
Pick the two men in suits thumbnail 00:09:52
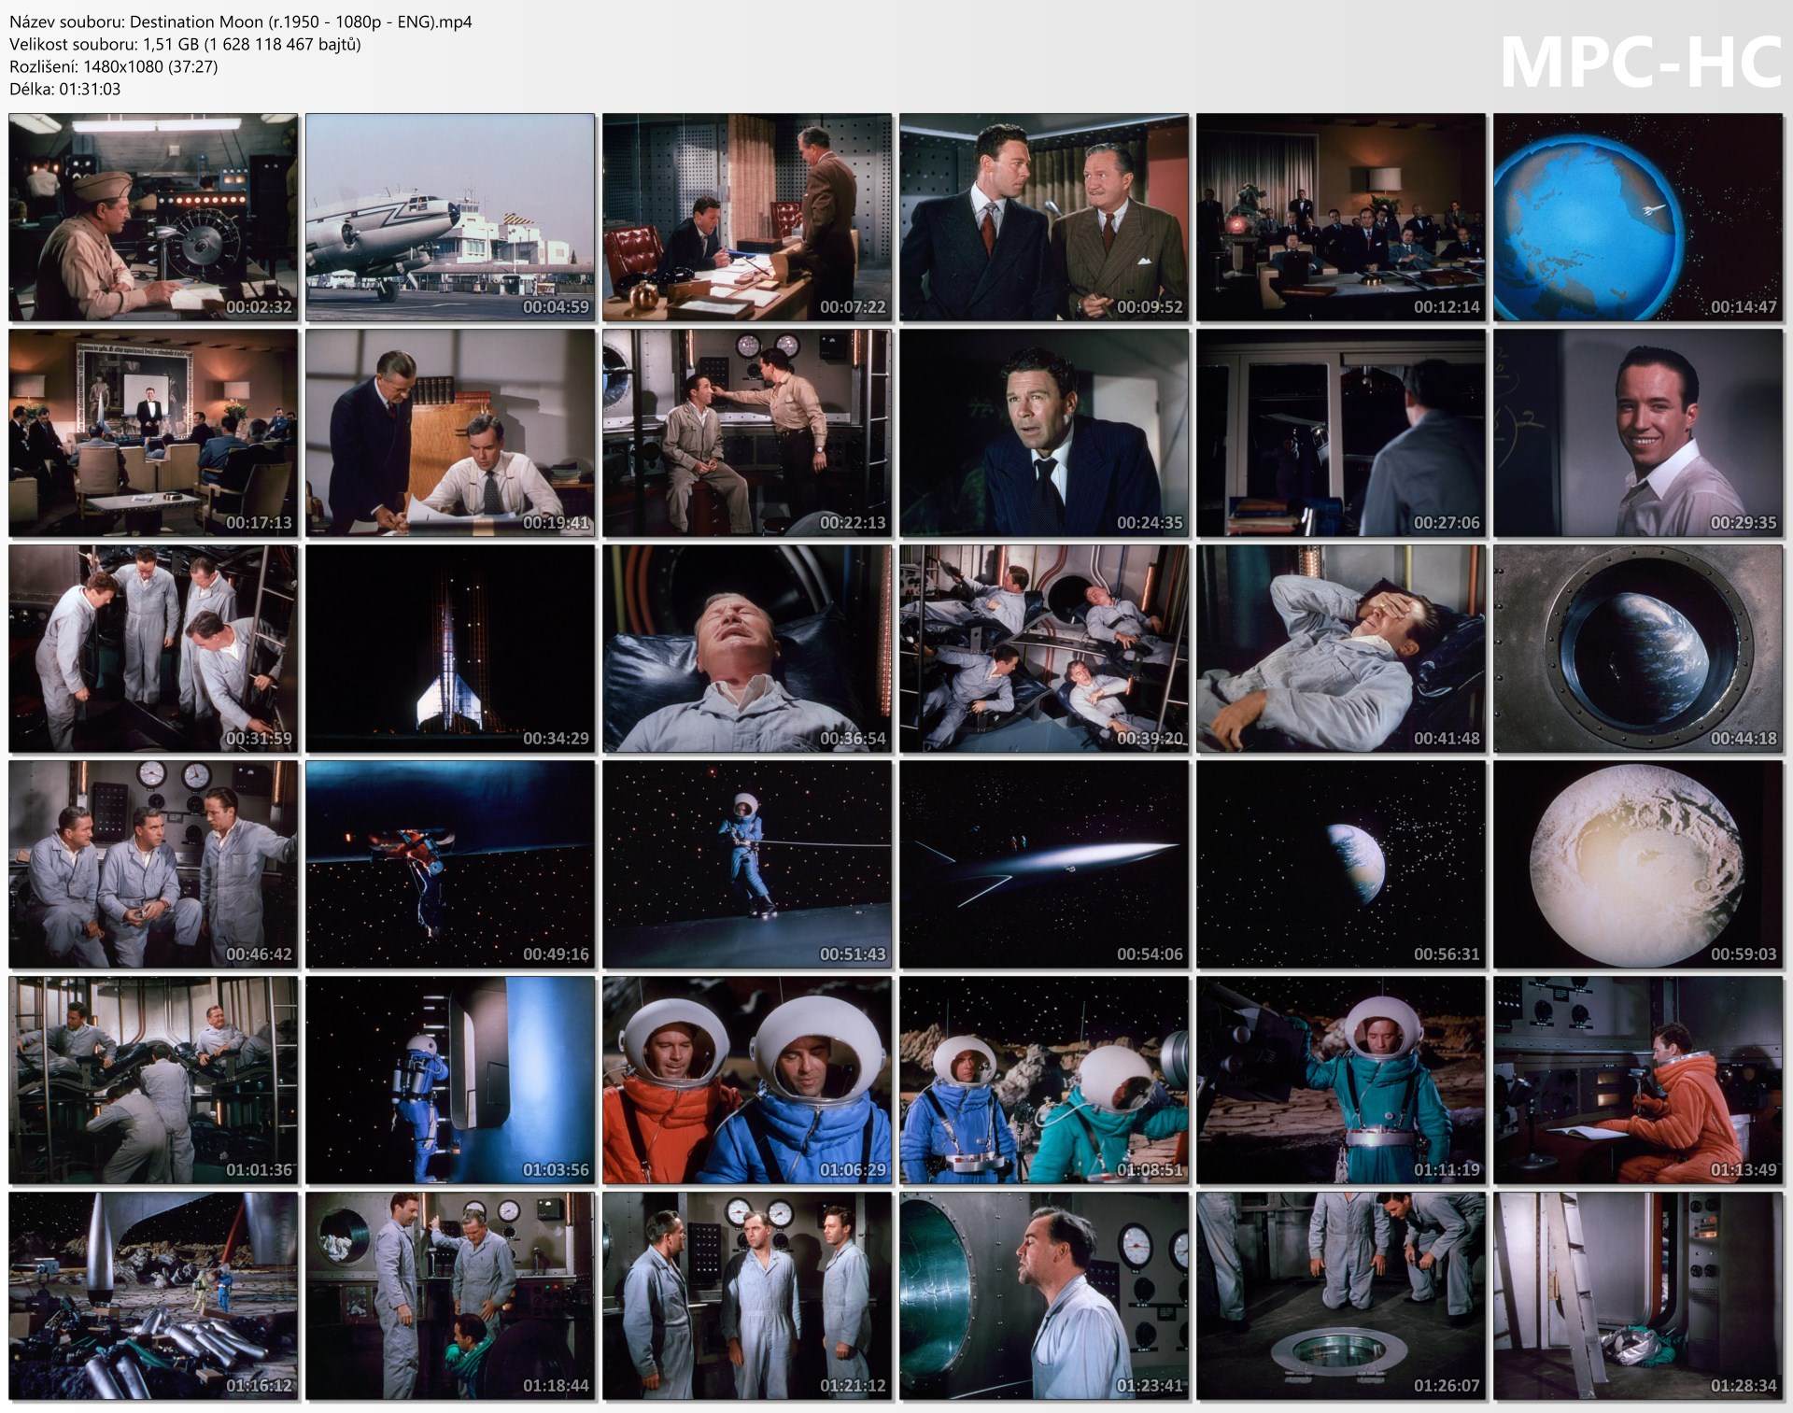1044,218
